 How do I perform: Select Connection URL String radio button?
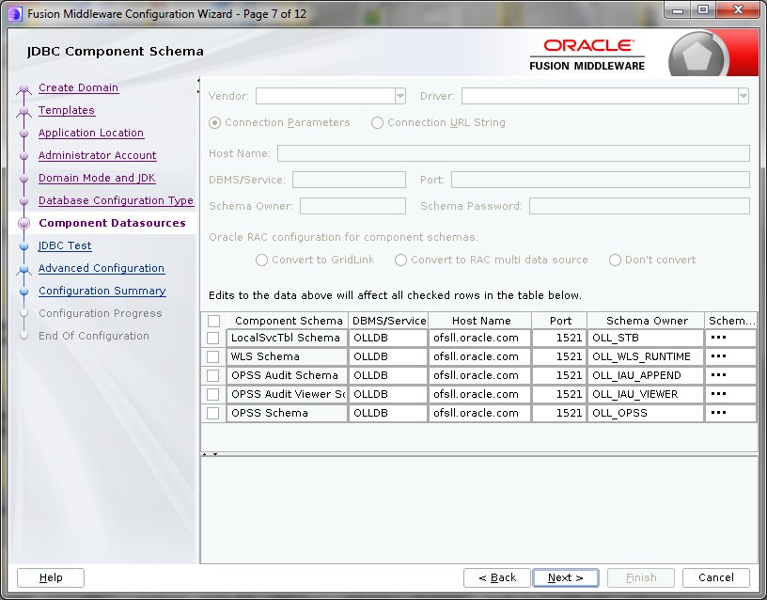tap(377, 122)
